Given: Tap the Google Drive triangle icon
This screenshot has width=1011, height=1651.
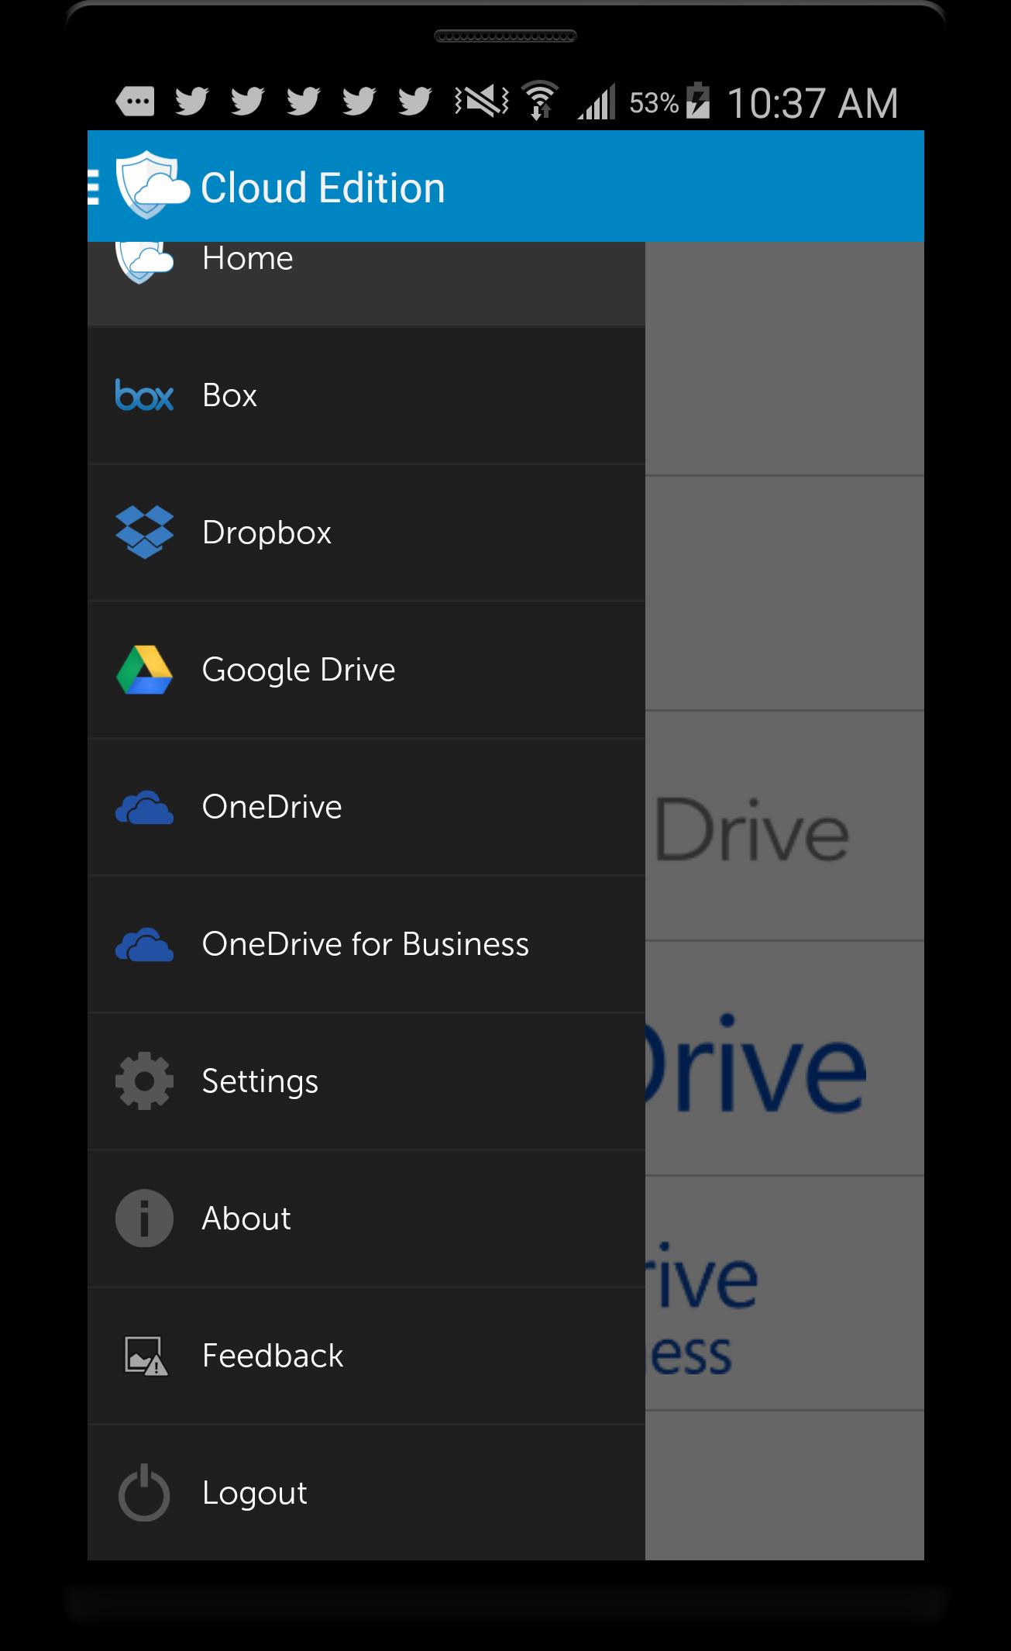Looking at the screenshot, I should [144, 670].
